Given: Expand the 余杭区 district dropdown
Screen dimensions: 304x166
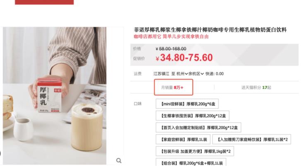Looking at the screenshot, I should coord(196,74).
